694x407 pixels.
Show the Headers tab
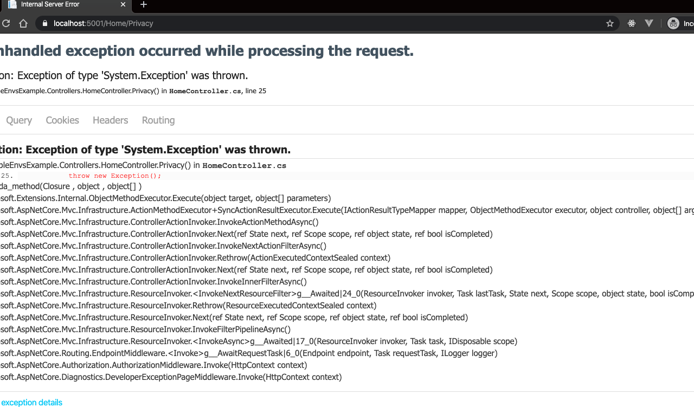click(x=110, y=120)
